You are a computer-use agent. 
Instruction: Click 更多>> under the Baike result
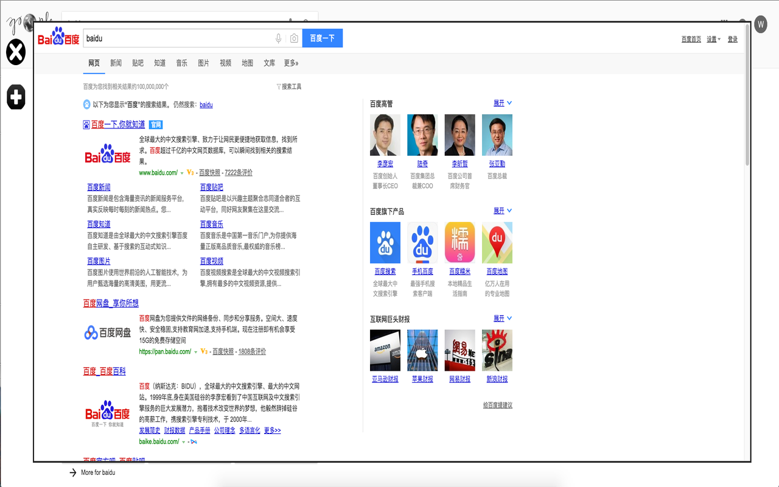pos(272,430)
